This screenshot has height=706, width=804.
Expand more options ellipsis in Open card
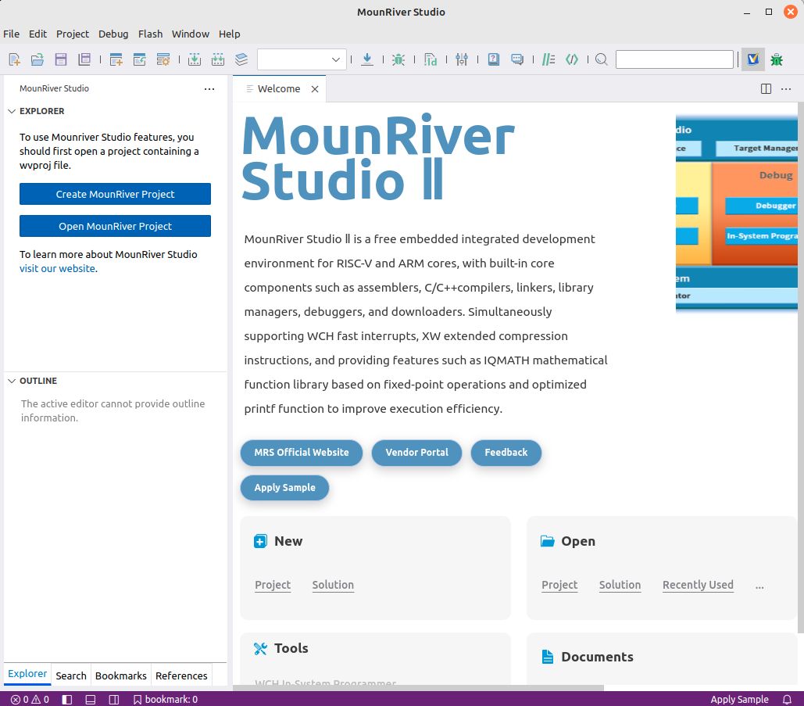tap(759, 586)
